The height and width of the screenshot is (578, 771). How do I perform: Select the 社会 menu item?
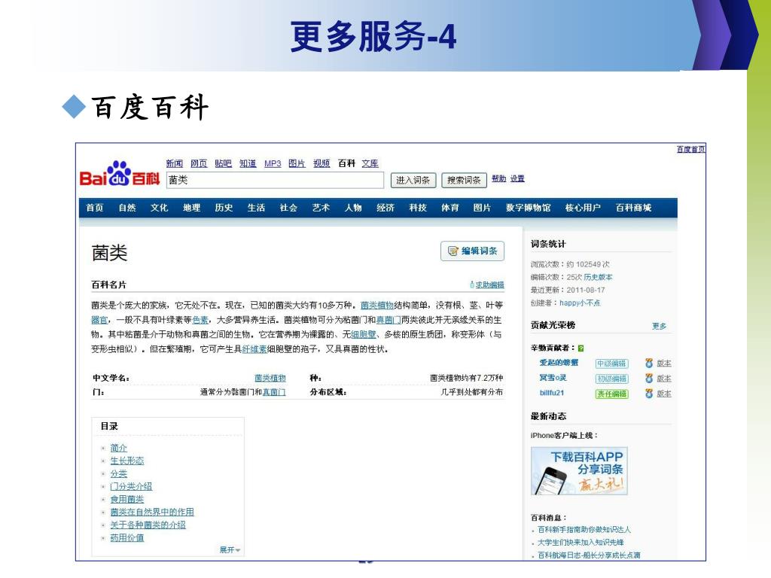coord(288,208)
